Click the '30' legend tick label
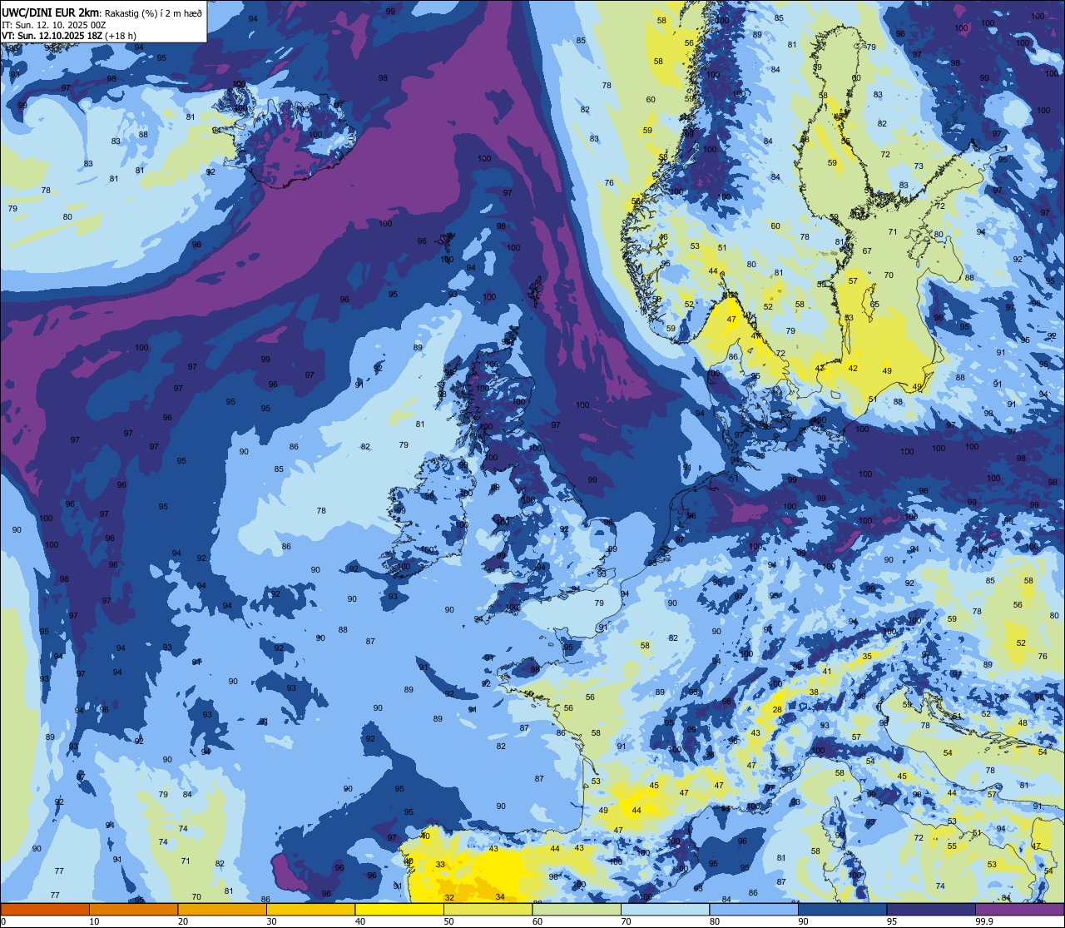 (271, 921)
